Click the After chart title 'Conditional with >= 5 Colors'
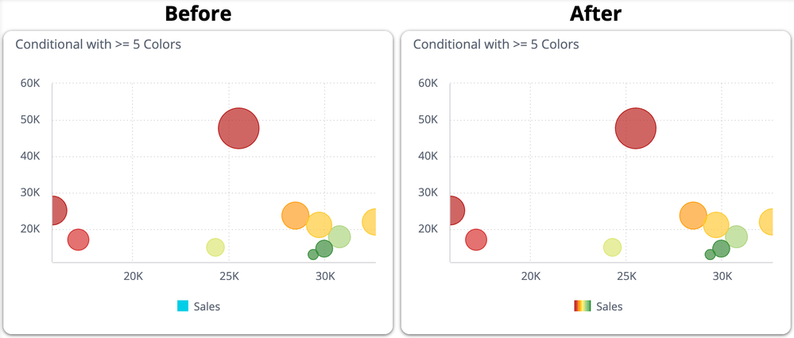The height and width of the screenshot is (338, 794). pos(496,45)
